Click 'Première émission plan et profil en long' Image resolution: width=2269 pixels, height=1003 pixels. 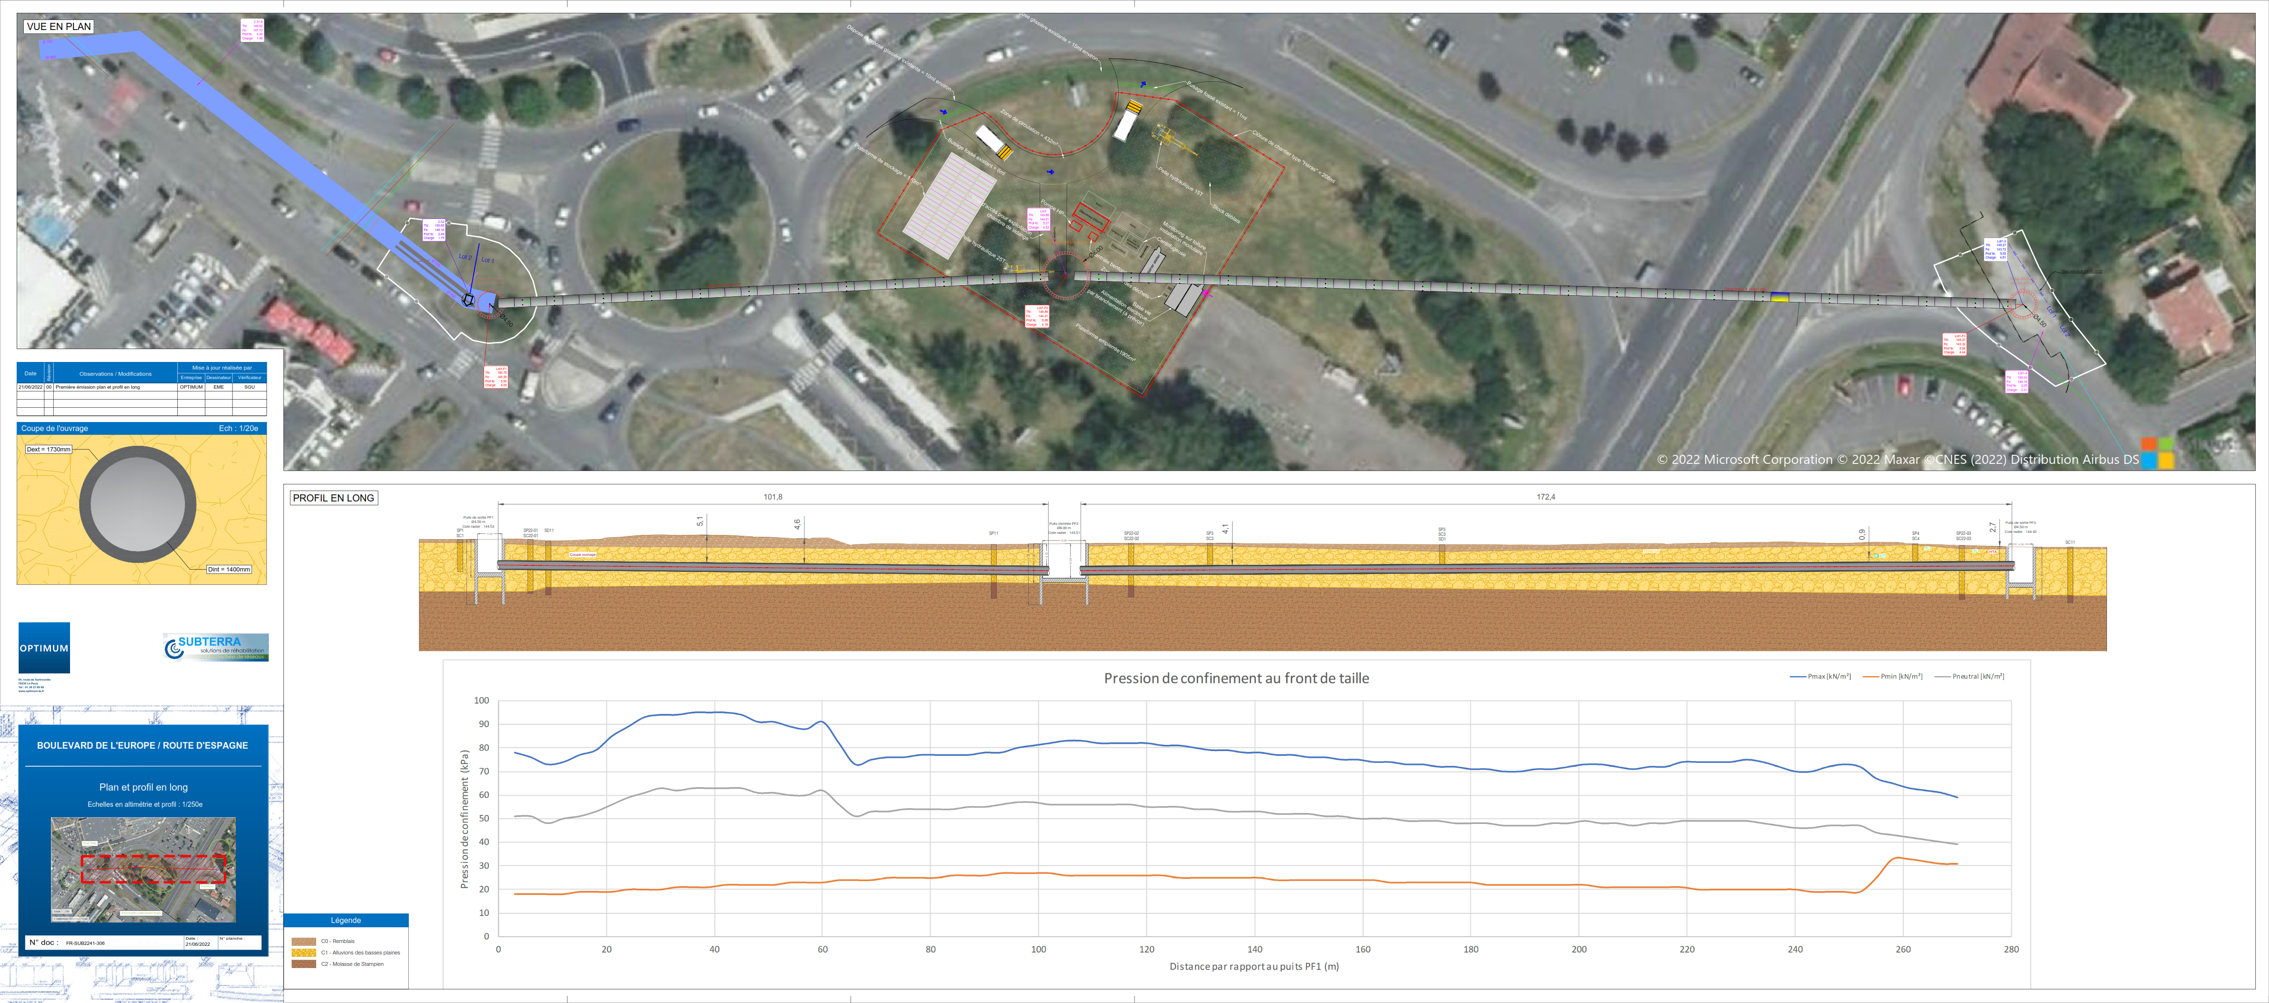pos(98,387)
